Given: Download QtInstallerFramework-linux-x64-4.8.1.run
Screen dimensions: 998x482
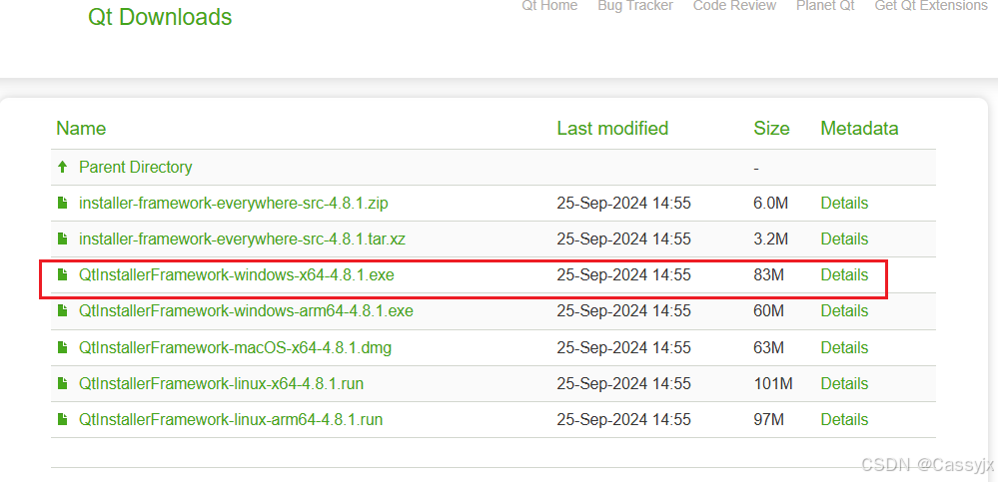Looking at the screenshot, I should (x=222, y=383).
